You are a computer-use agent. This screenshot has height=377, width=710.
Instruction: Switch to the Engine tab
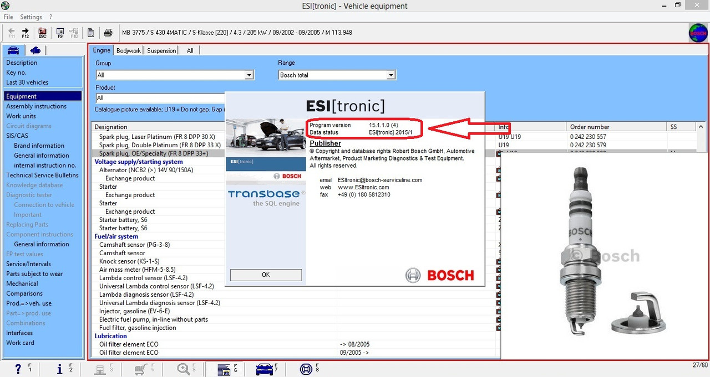coord(102,50)
